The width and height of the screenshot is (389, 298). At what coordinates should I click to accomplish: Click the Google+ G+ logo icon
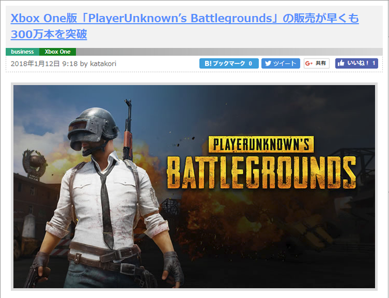309,64
